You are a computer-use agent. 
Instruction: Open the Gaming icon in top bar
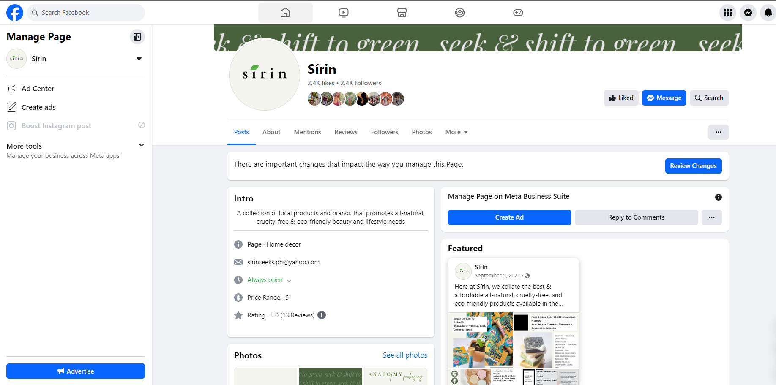(518, 13)
